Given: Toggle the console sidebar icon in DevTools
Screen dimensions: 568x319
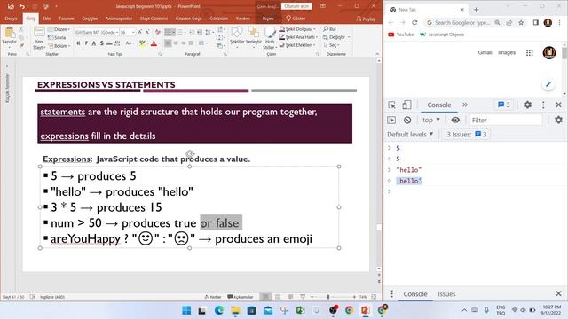Looking at the screenshot, I should (391, 121).
